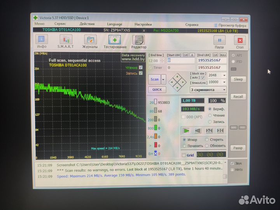The width and height of the screenshot is (280, 210).
Task: Click the Recall button
Action: (x=238, y=96)
